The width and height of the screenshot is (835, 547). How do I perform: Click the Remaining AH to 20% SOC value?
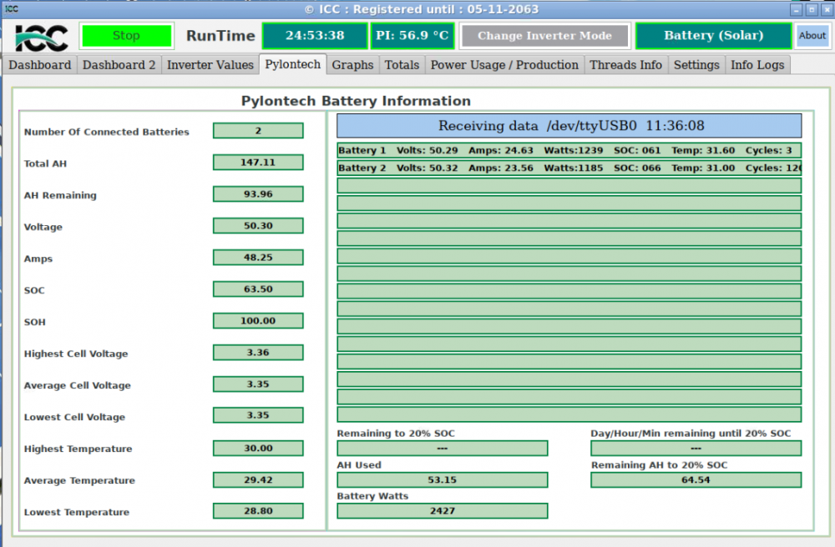click(696, 479)
